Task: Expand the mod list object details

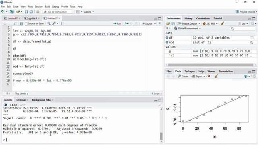Action: (x=167, y=42)
